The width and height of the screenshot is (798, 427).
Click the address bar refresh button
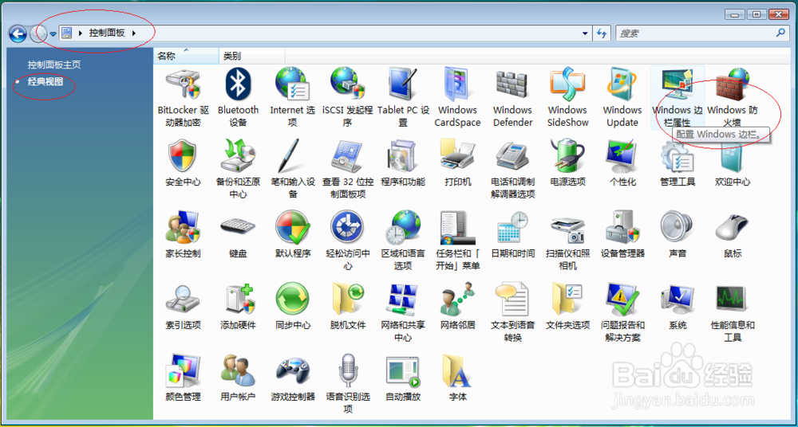pyautogui.click(x=602, y=33)
